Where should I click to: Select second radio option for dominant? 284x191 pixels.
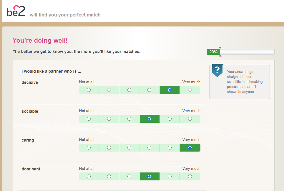(109, 176)
